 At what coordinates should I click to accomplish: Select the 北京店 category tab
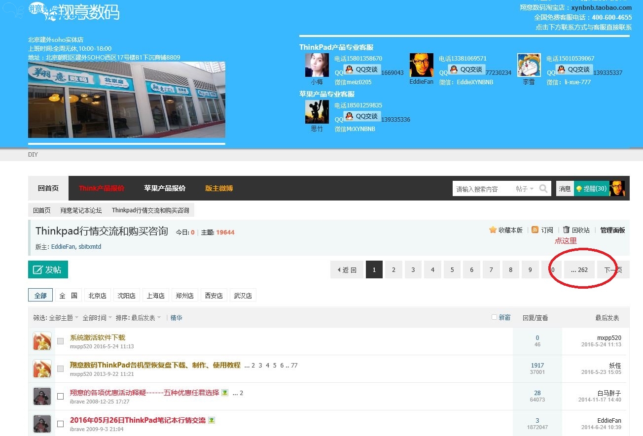[97, 296]
